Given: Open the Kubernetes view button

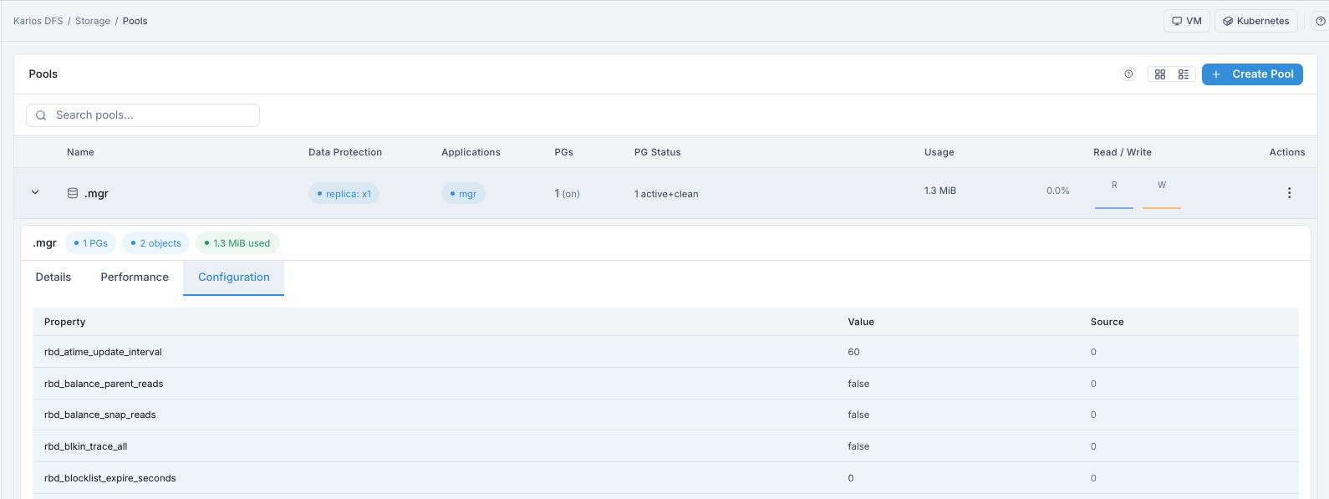Looking at the screenshot, I should pyautogui.click(x=1255, y=21).
